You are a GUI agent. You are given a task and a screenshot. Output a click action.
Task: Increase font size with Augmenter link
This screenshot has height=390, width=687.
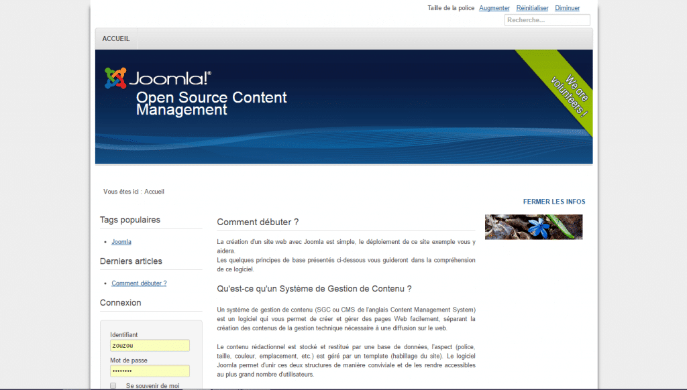pyautogui.click(x=494, y=8)
